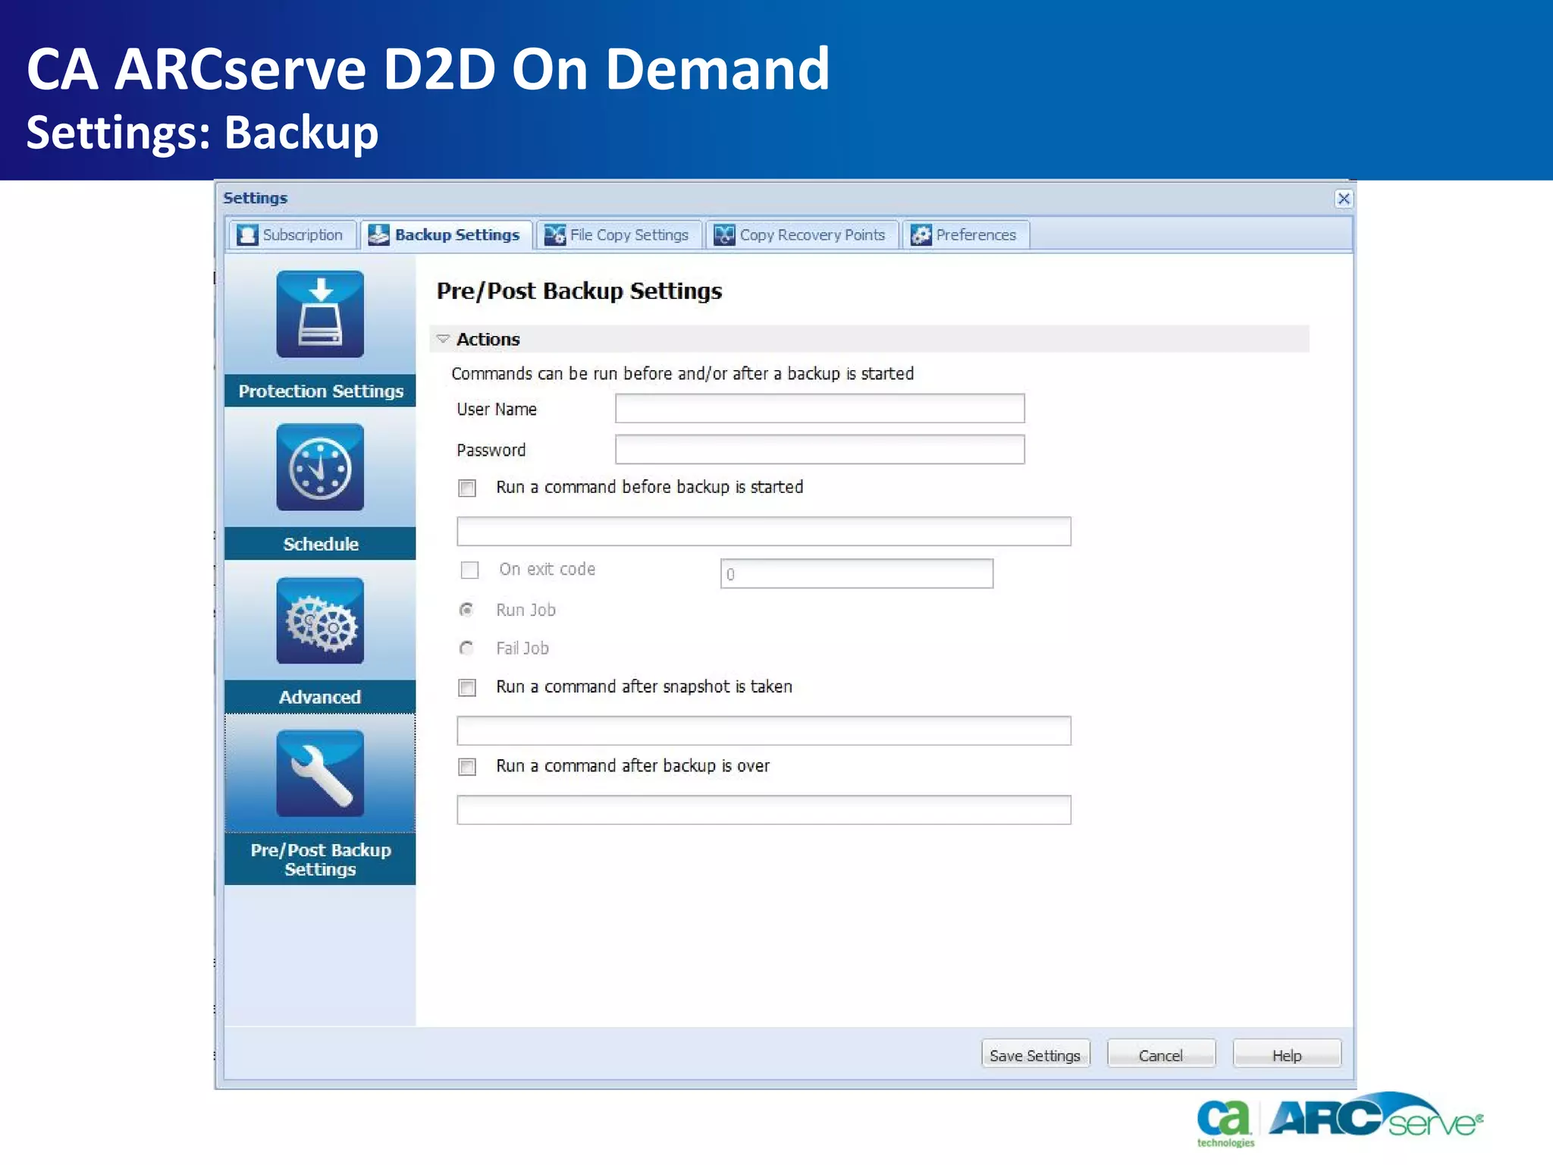
Task: Enable Run a command after backup is over
Action: click(x=467, y=767)
